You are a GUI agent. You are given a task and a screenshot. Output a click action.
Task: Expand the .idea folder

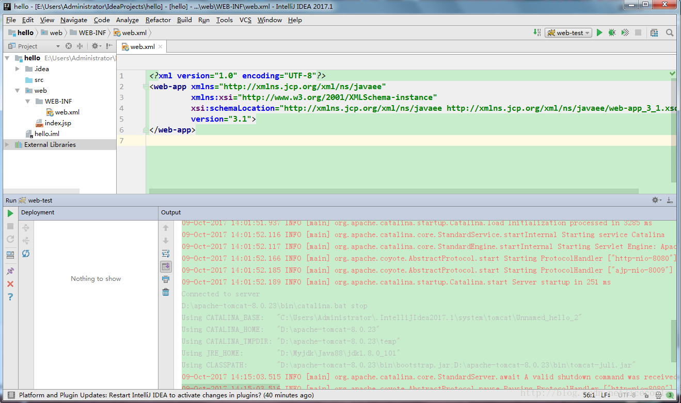[18, 69]
